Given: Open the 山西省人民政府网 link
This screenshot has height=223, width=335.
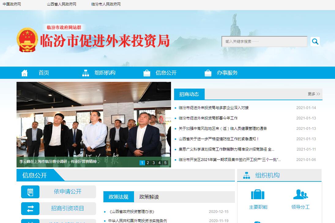Looking at the screenshot, I should [x=61, y=4].
